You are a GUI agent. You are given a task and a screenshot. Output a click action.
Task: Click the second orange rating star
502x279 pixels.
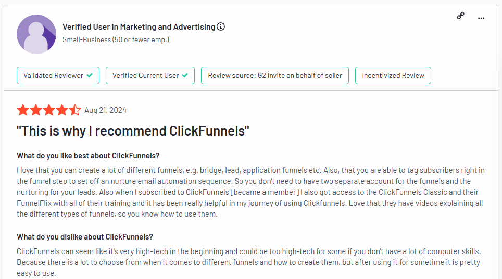[36, 110]
